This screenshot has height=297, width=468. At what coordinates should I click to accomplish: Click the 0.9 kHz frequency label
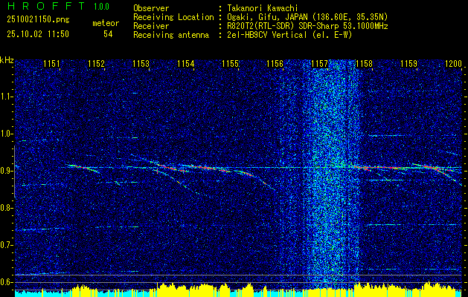coord(6,171)
